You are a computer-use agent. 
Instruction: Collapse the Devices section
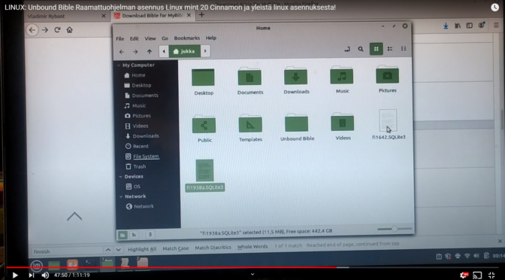click(120, 177)
